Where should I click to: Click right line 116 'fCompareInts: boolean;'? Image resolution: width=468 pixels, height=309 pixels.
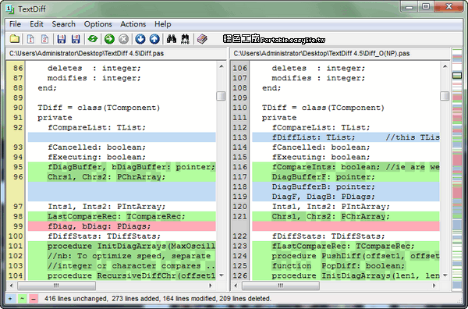(326, 167)
